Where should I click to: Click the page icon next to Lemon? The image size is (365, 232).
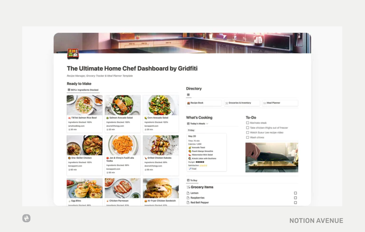coord(188,193)
